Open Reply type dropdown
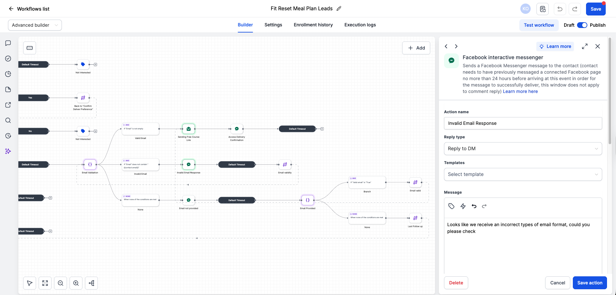 pos(523,149)
